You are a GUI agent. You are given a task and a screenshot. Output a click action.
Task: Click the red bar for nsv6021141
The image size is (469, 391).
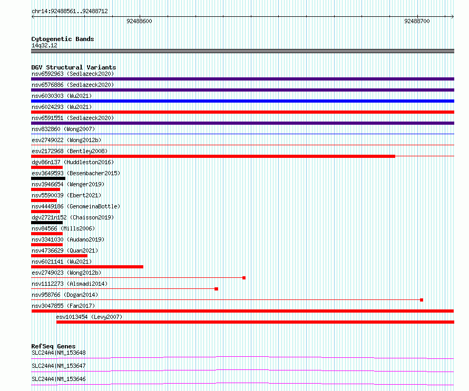(87, 267)
